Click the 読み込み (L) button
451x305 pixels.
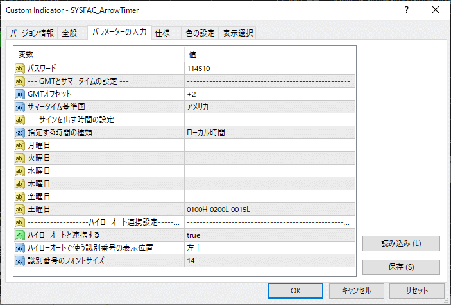(x=401, y=243)
